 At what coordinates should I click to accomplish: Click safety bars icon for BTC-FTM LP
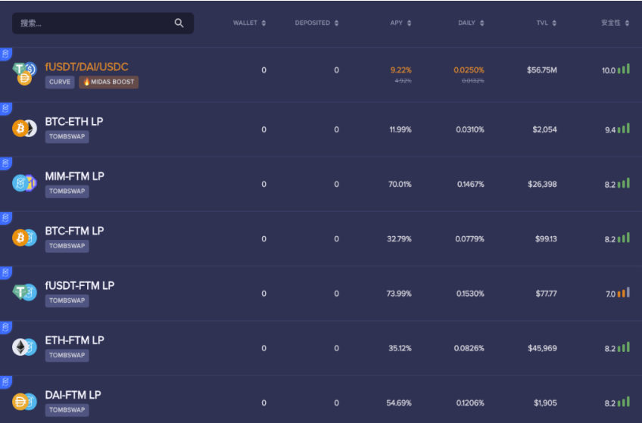624,238
